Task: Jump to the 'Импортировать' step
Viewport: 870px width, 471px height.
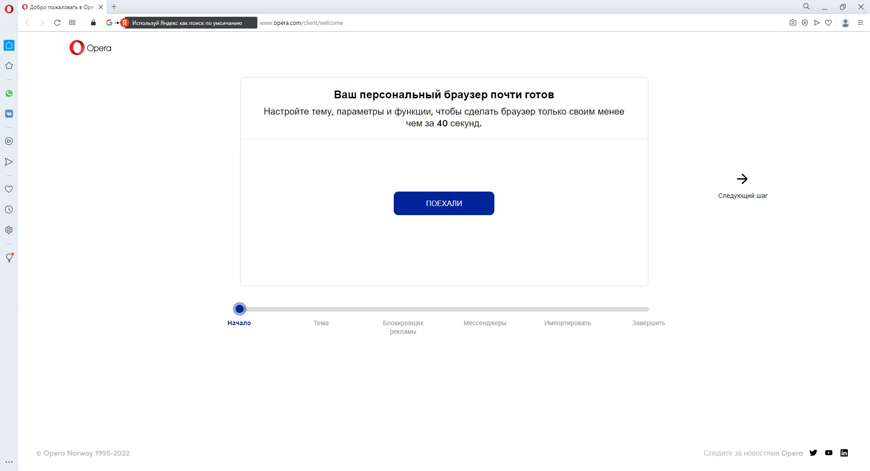Action: 568,323
